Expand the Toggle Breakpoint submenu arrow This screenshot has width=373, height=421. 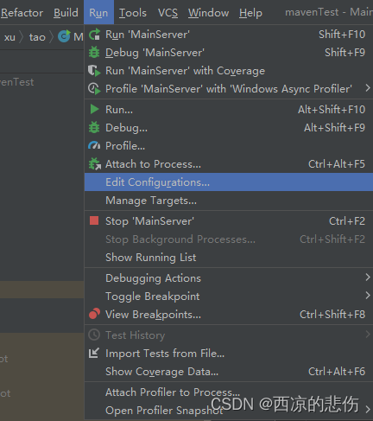click(368, 296)
